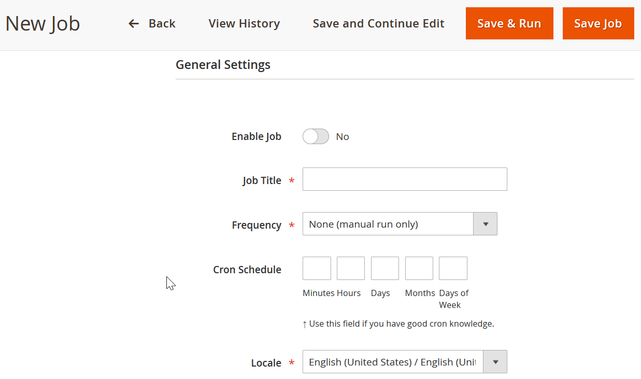Image resolution: width=641 pixels, height=379 pixels.
Task: Click the cron Days of Week field
Action: pyautogui.click(x=453, y=268)
